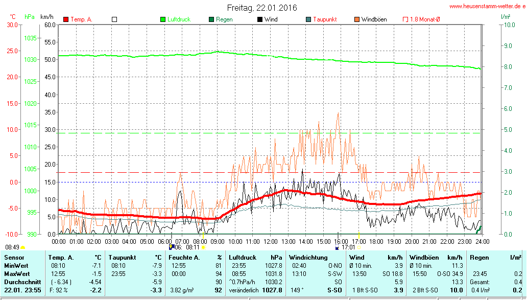Click the moon icon beside 06: label
This screenshot has height=300, width=528.
click(172, 247)
